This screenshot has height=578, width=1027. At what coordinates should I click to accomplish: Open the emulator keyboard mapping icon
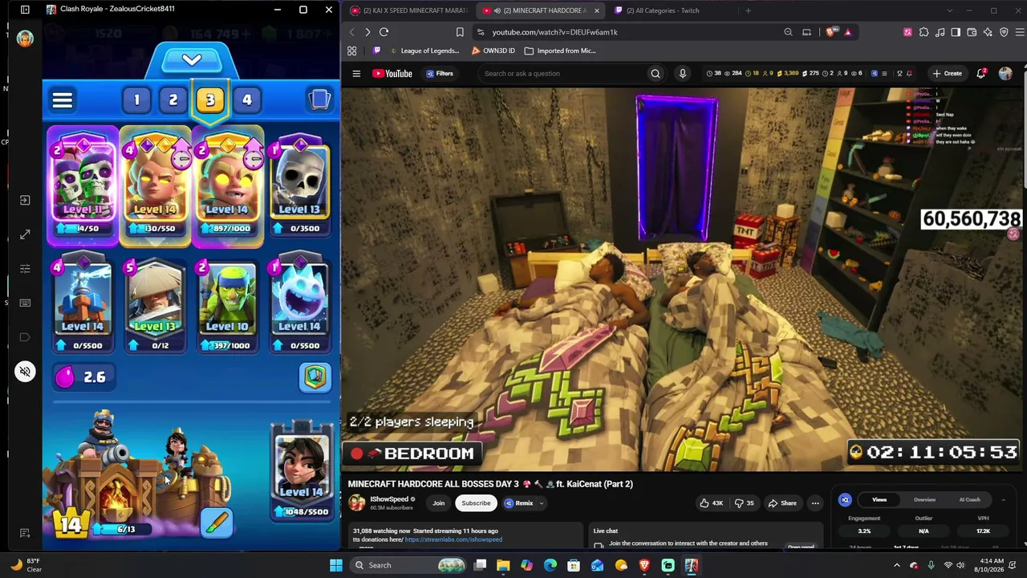pyautogui.click(x=25, y=303)
